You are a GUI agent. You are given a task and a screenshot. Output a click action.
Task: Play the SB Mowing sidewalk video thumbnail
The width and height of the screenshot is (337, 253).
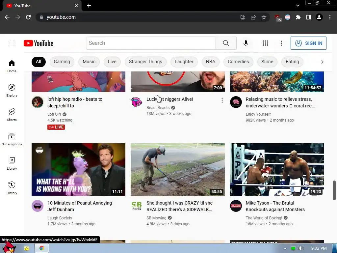pyautogui.click(x=178, y=170)
